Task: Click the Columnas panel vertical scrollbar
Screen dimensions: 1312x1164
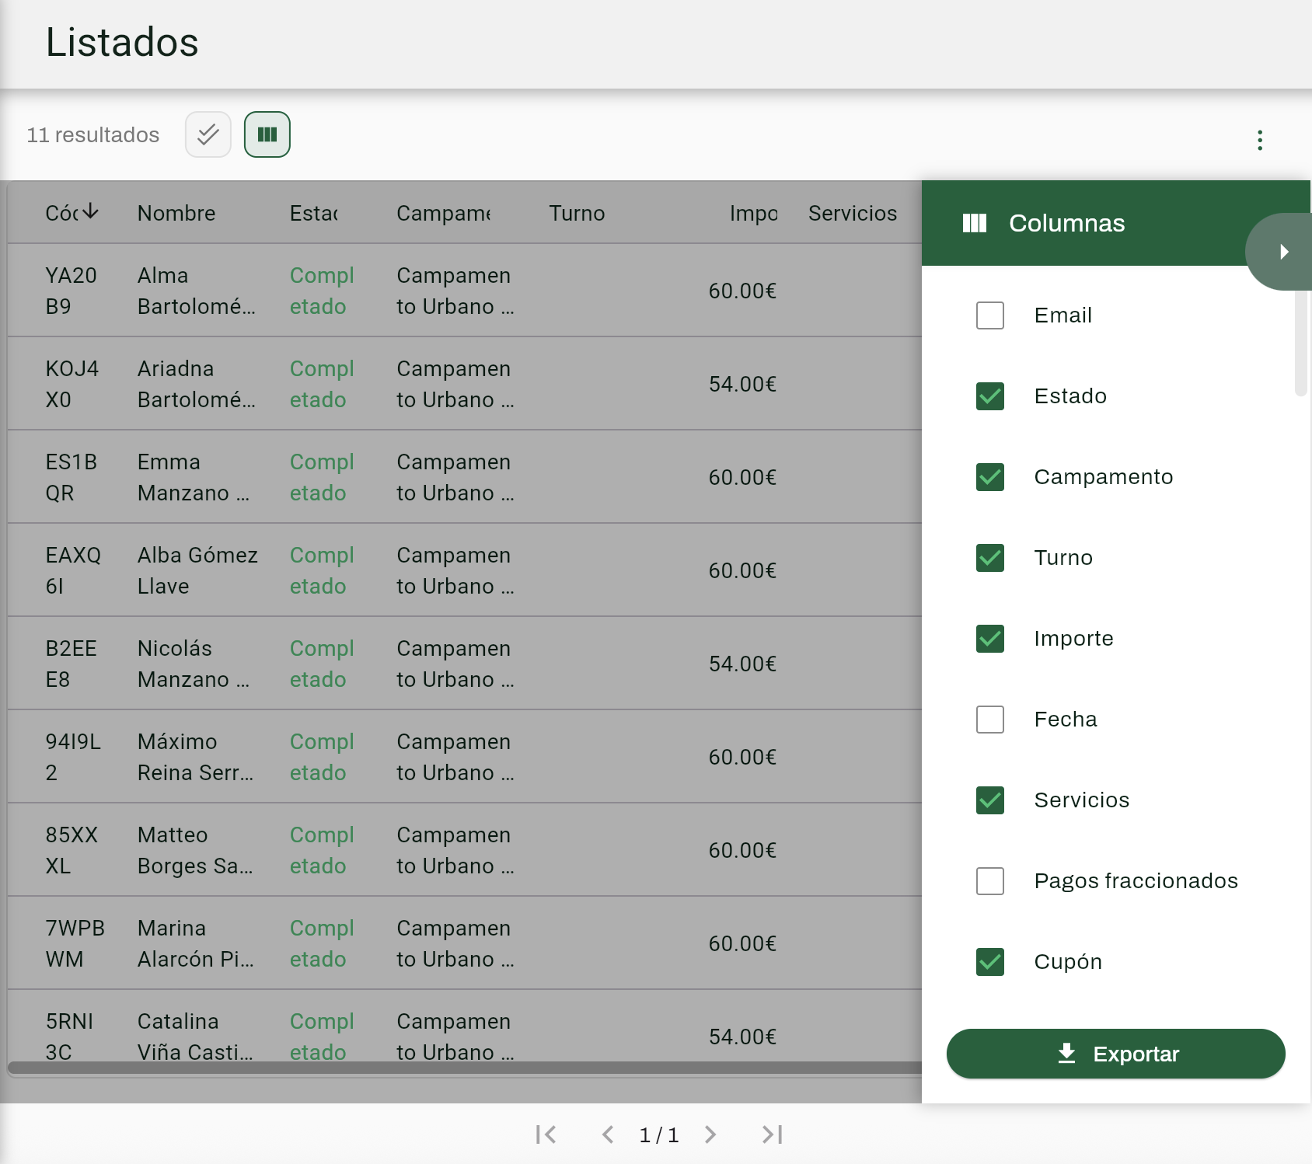Action: (x=1300, y=342)
